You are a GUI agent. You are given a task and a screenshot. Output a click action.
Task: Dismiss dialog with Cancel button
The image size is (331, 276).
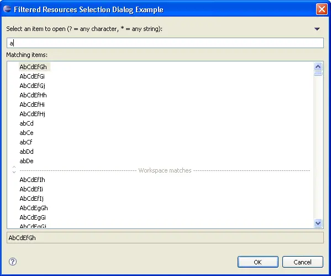click(x=302, y=262)
